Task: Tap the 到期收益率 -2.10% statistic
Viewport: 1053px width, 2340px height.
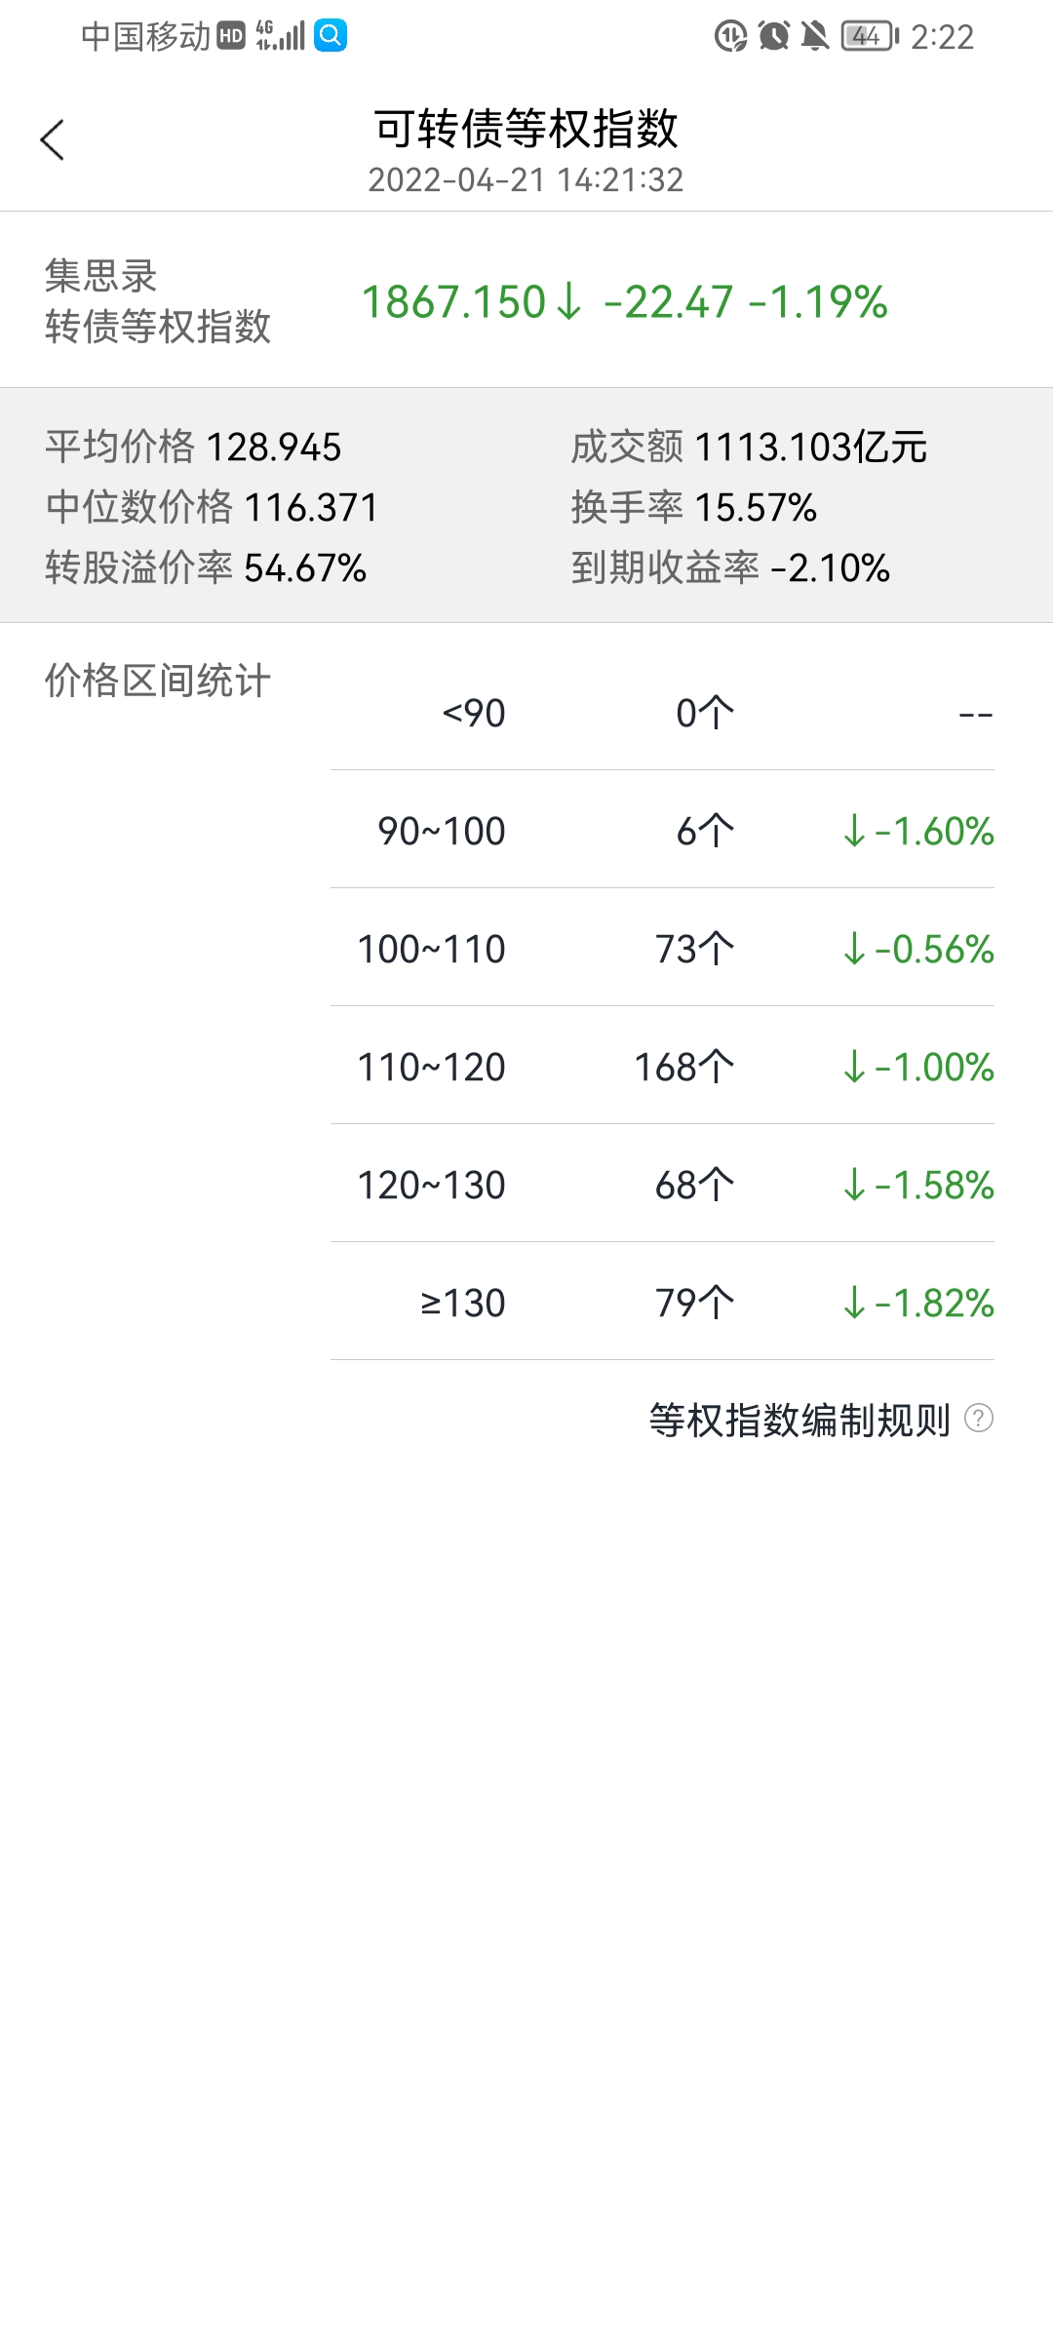Action: click(730, 567)
